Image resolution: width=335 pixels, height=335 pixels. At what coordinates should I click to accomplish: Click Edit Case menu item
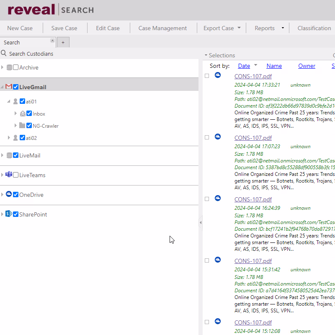pyautogui.click(x=108, y=28)
